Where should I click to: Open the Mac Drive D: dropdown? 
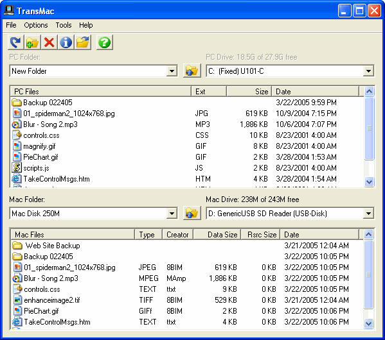click(x=368, y=214)
